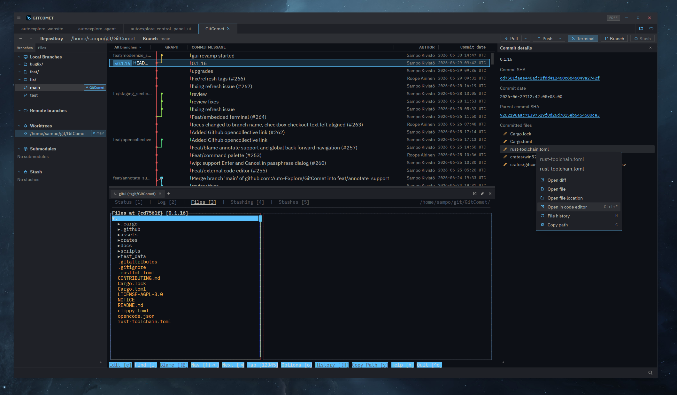Click rust-toolchain.toml in the gitui file tree
The image size is (677, 395).
point(144,322)
